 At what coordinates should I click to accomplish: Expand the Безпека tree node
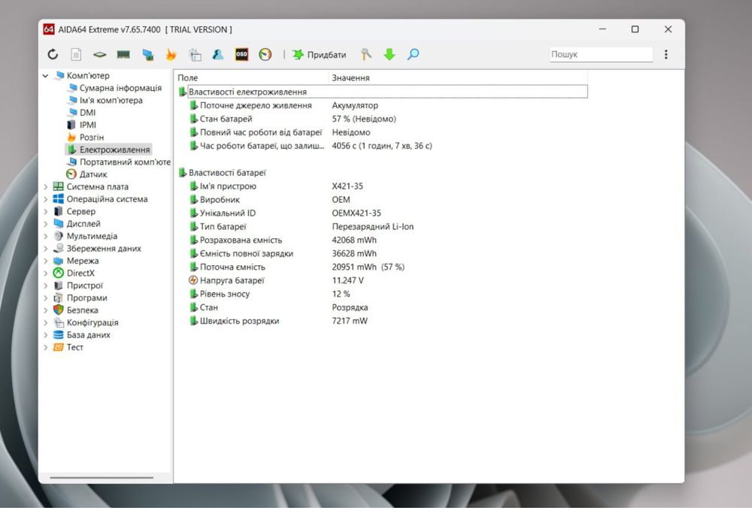[x=46, y=310]
